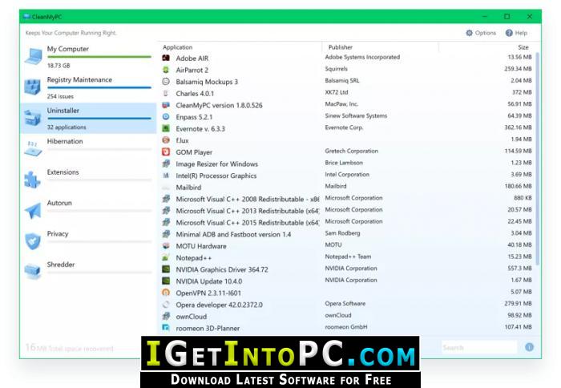Image resolution: width=561 pixels, height=388 pixels.
Task: Click the Intel(R) Processor Graphics icon
Action: pos(166,176)
